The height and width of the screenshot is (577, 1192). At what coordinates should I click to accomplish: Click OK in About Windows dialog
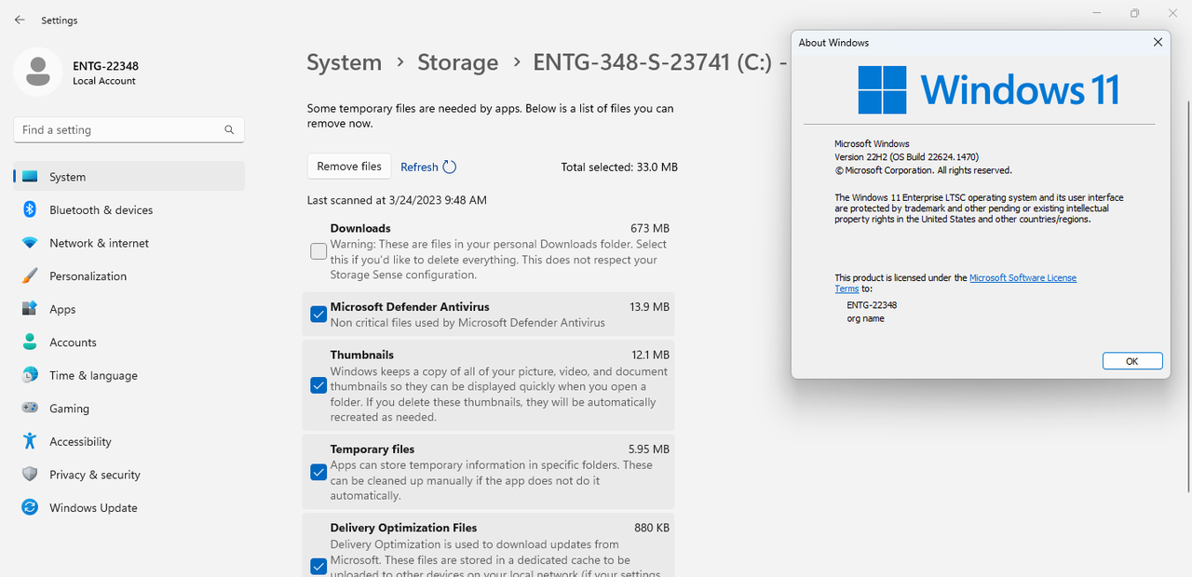point(1131,361)
